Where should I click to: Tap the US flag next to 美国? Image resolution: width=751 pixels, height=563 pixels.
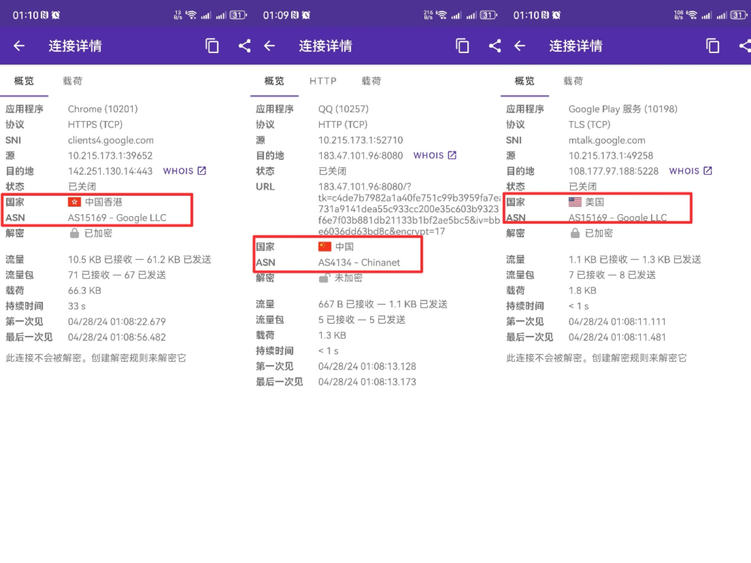tap(574, 202)
